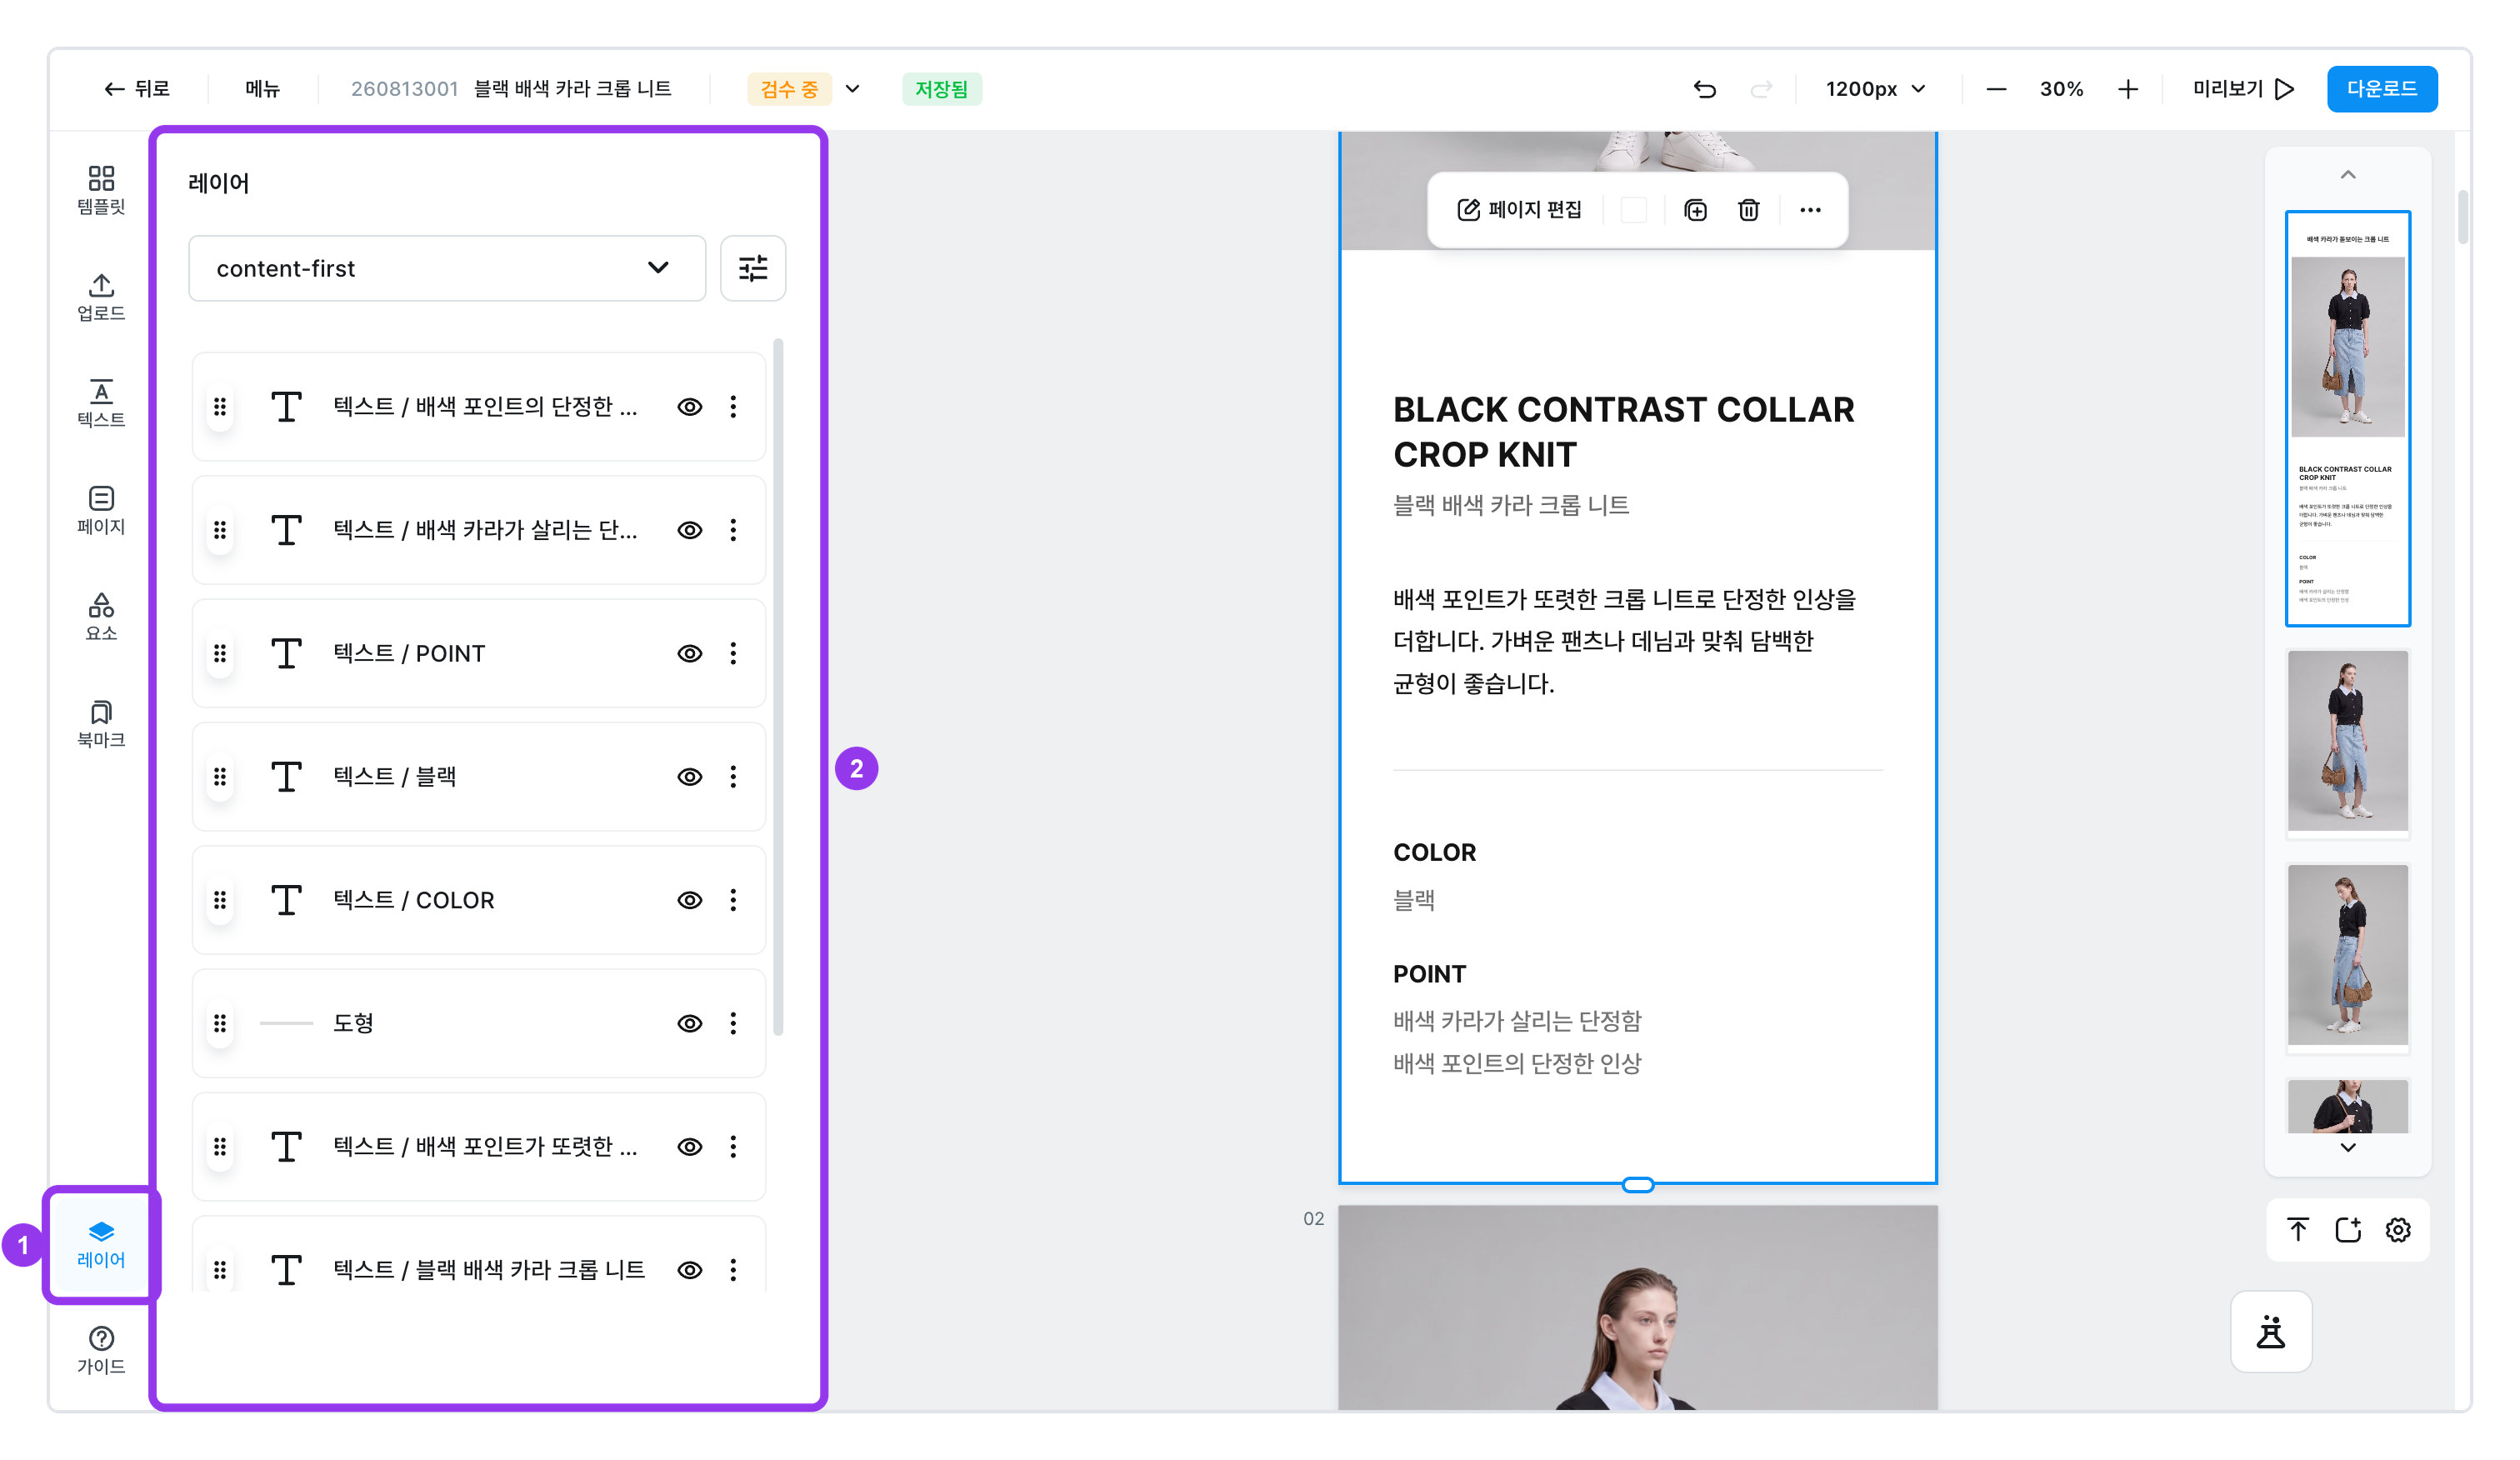Click 페이지 편집 edit page button

[x=1520, y=210]
